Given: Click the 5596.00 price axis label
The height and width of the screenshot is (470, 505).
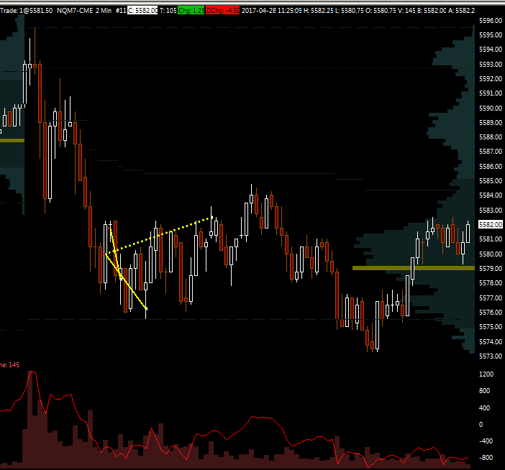Looking at the screenshot, I should pos(491,21).
